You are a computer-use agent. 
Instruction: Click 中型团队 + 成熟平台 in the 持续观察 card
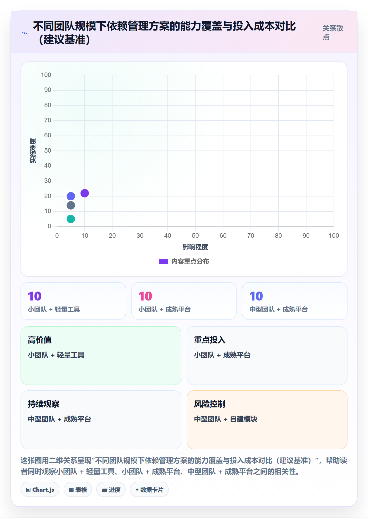click(x=59, y=419)
